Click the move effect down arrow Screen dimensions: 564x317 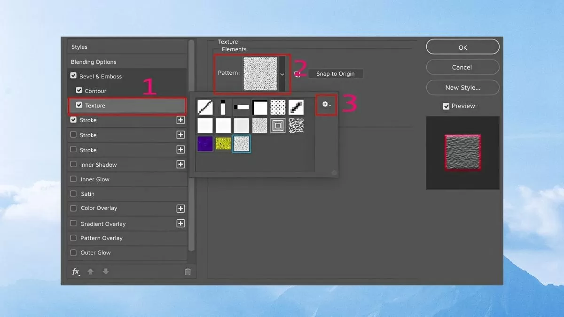coord(106,272)
